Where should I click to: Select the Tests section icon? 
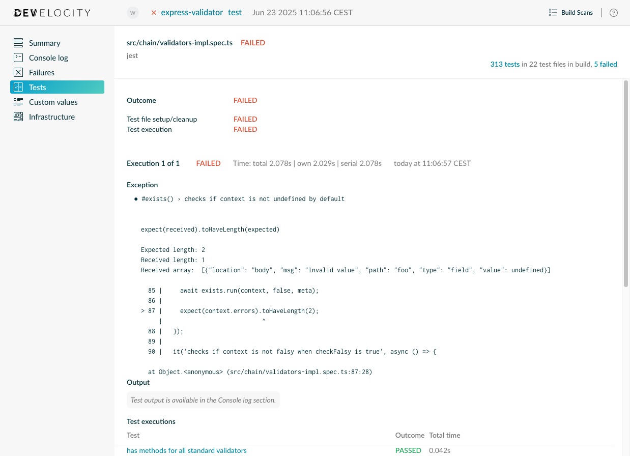[x=18, y=87]
